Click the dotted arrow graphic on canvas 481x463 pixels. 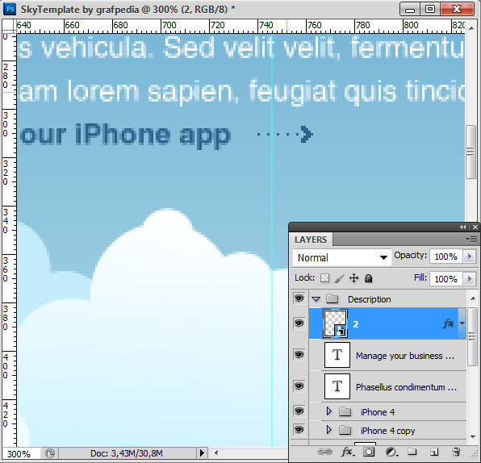tap(285, 134)
